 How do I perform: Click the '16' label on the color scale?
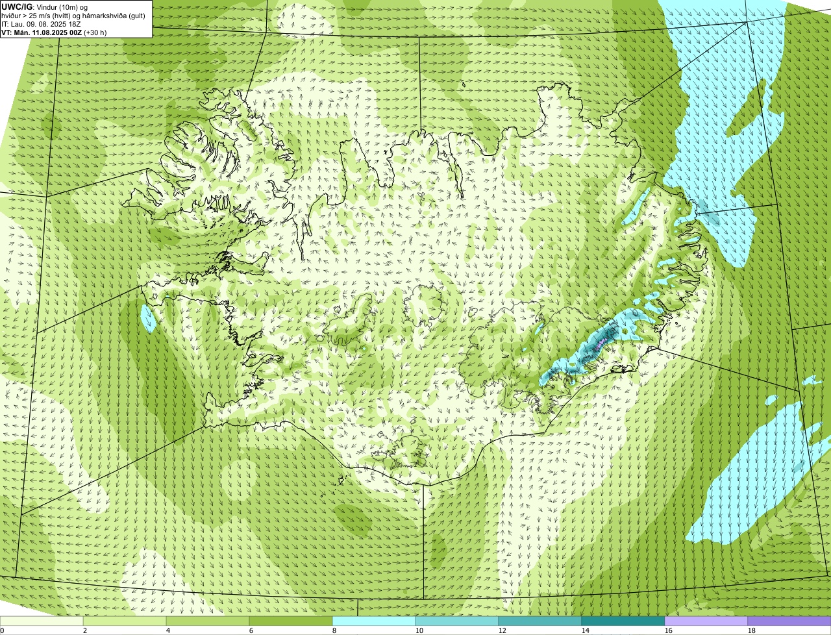pyautogui.click(x=669, y=630)
